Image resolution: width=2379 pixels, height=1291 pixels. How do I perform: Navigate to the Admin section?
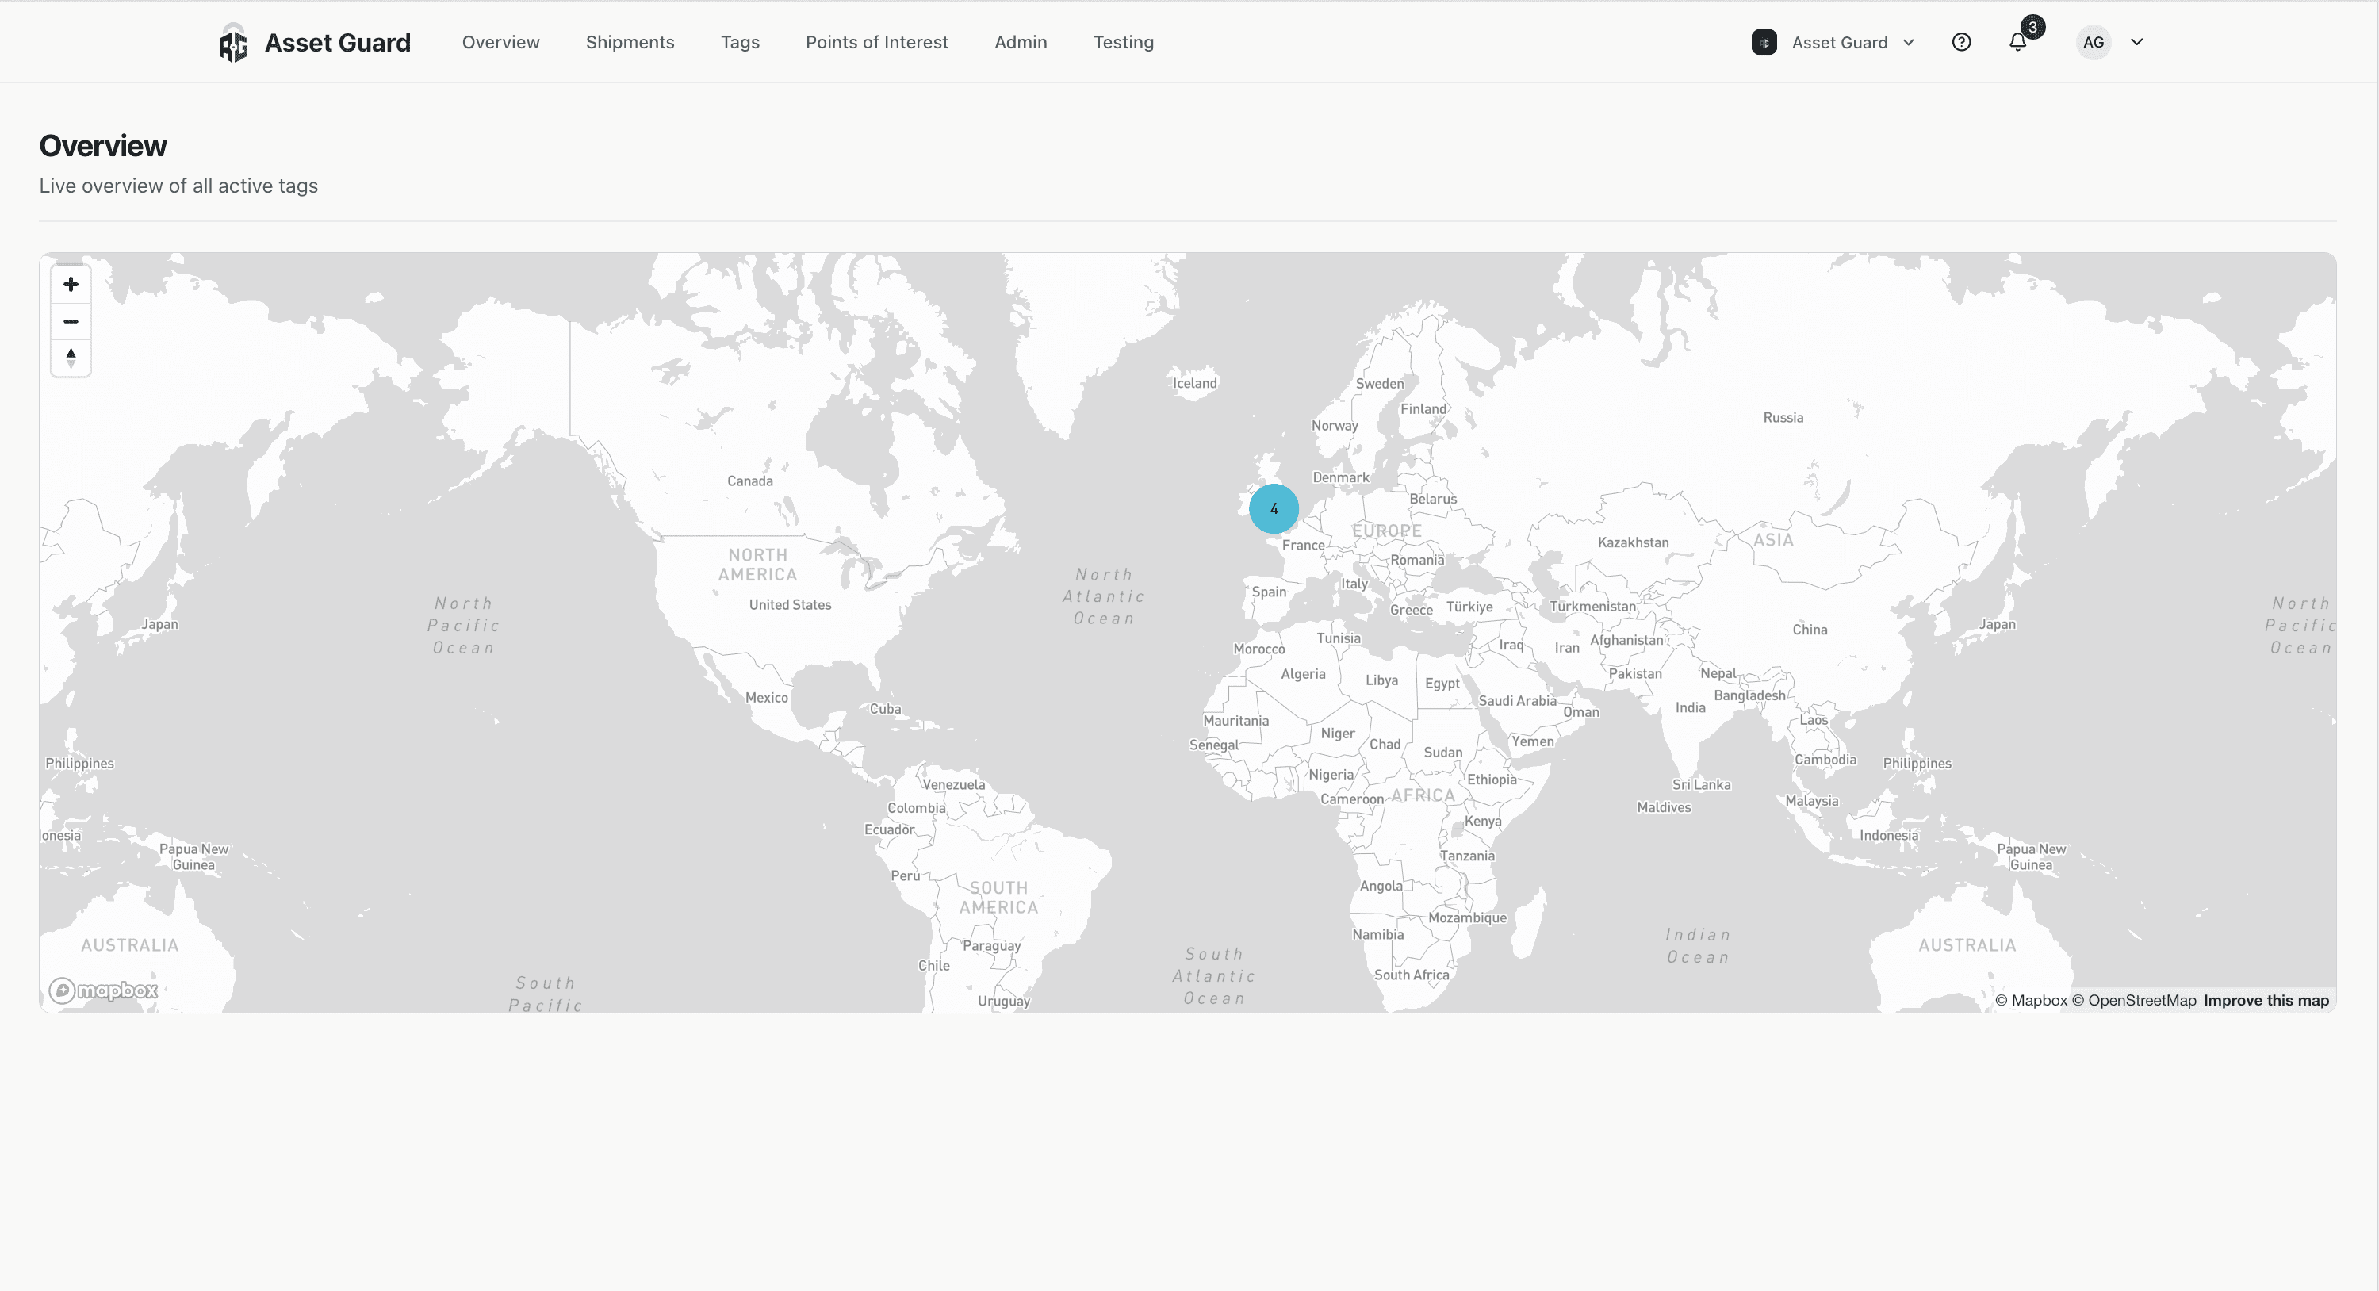1021,43
